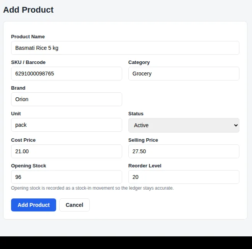This screenshot has width=252, height=249.
Task: Select the Reorder Level field
Action: [x=184, y=177]
